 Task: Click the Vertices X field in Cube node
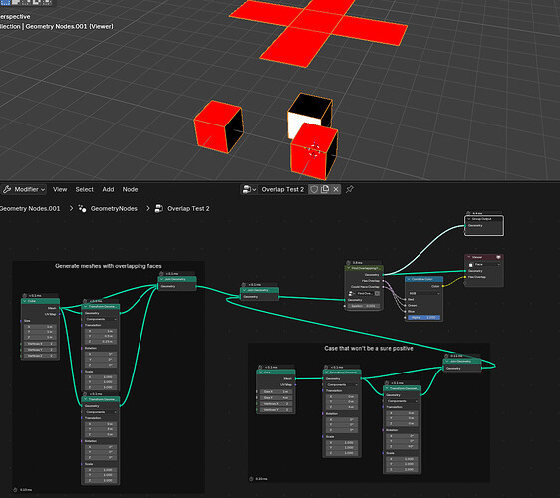(x=40, y=344)
